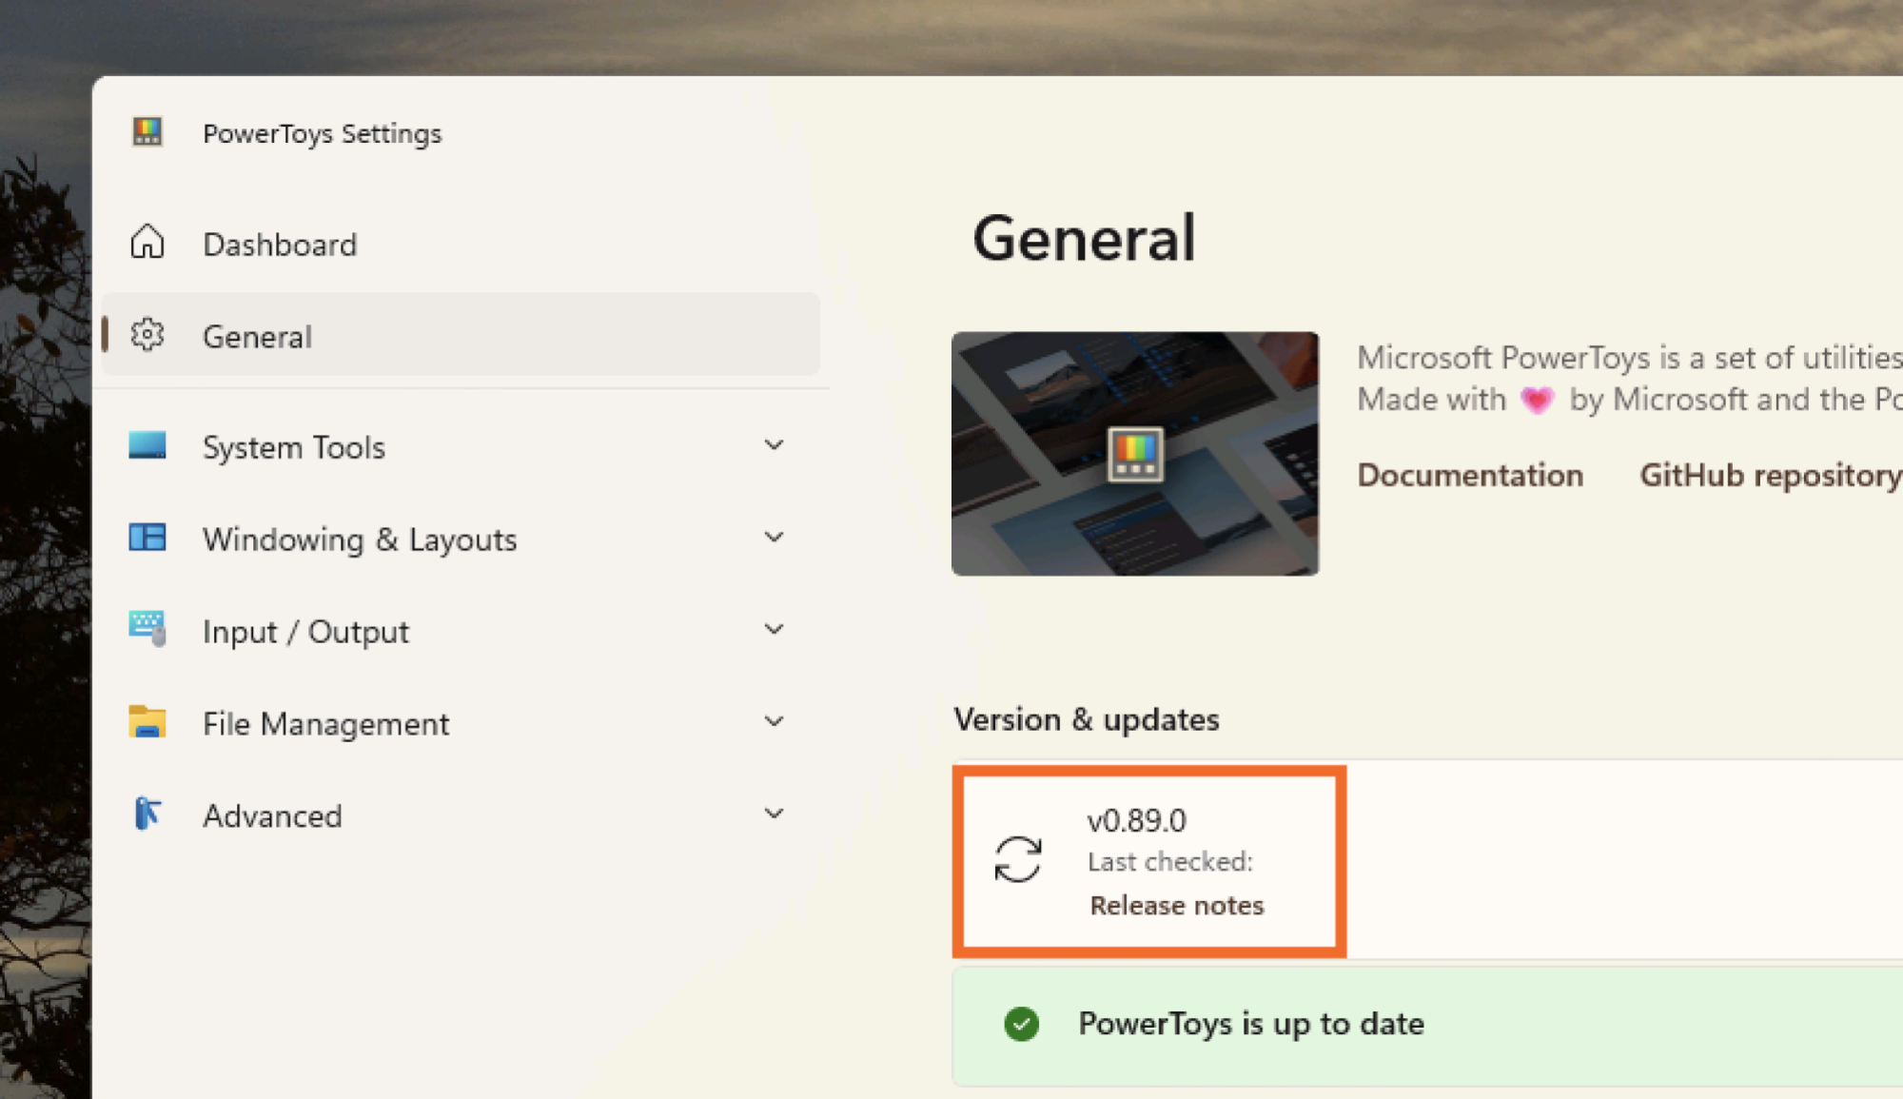Open the Documentation link

tap(1470, 475)
